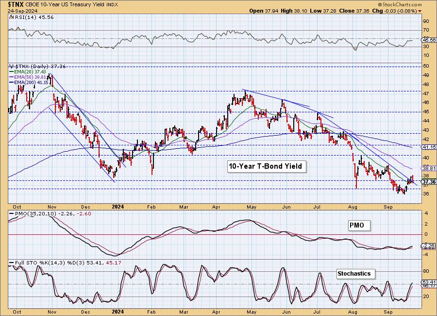Click the -2.26 tag on the PMO axis
The image size is (437, 316).
click(429, 246)
